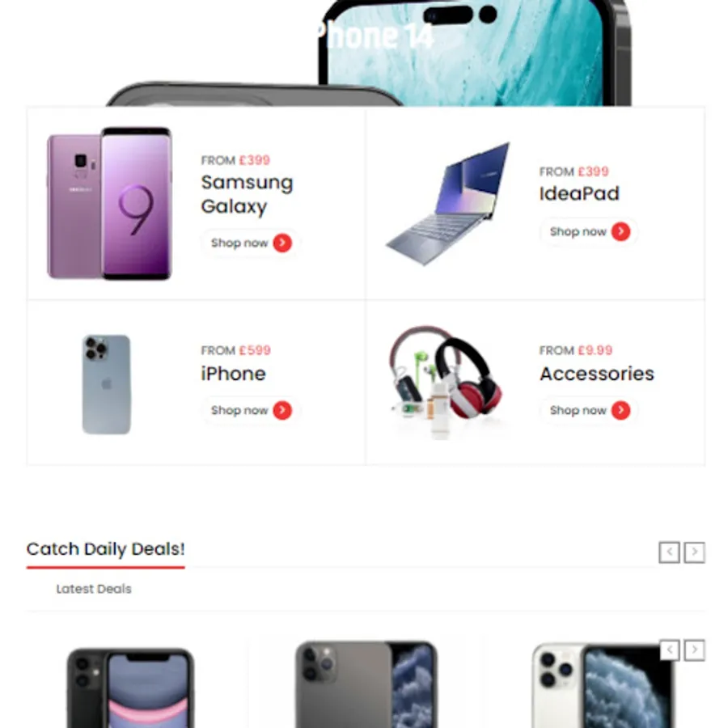Click red arrow icon on IdeaPad Shop now
Viewport: 728px width, 728px height.
[620, 231]
